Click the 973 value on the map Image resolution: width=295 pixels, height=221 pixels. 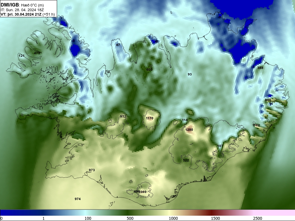click(92, 170)
